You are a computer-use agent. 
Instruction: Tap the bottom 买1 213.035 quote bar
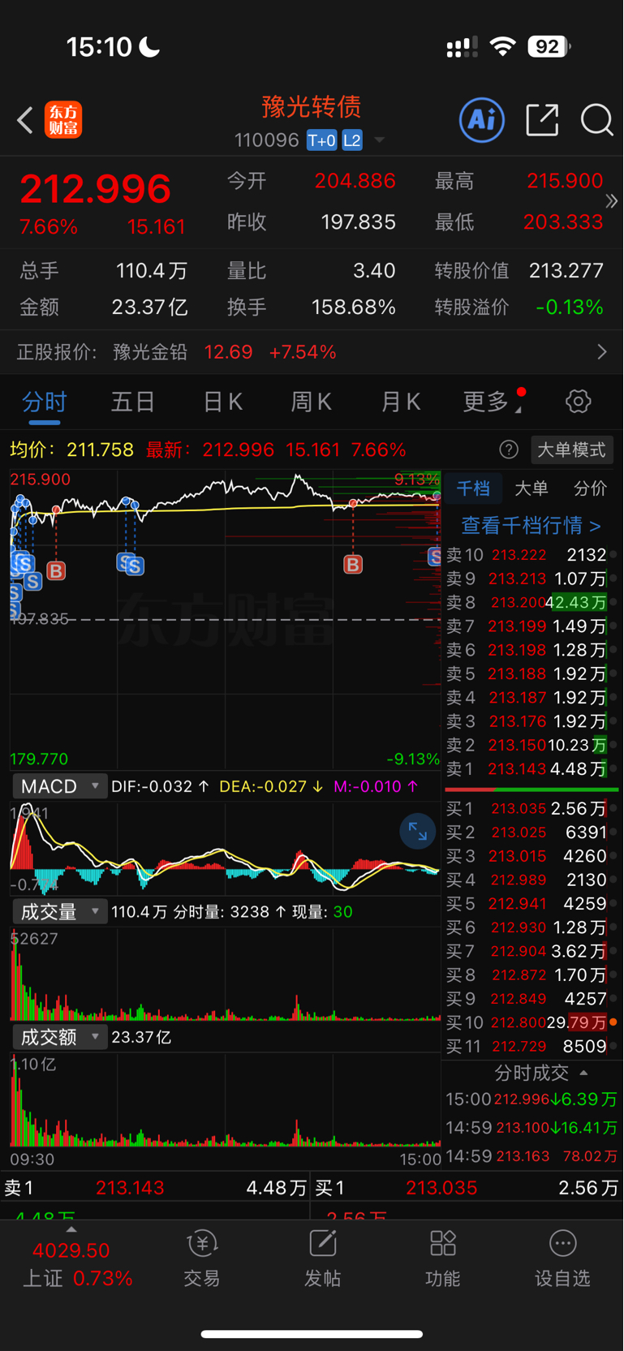pyautogui.click(x=467, y=1188)
